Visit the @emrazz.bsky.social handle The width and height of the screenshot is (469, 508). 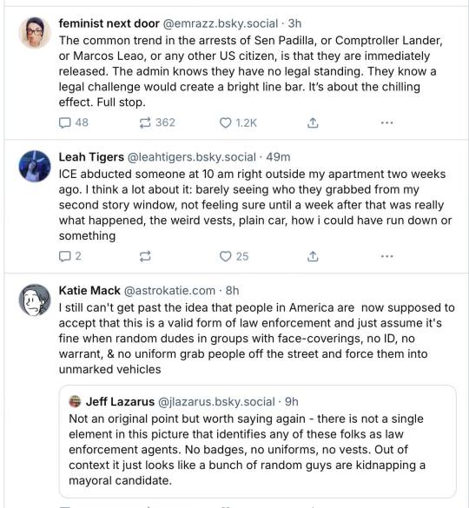point(220,23)
